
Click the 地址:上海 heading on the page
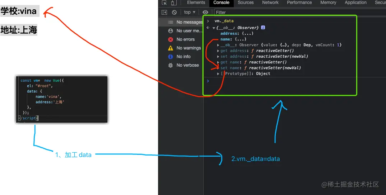19,30
